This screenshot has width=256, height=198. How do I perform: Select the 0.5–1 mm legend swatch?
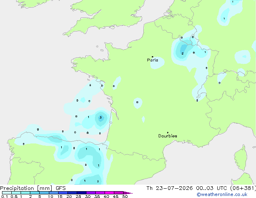point(16,193)
